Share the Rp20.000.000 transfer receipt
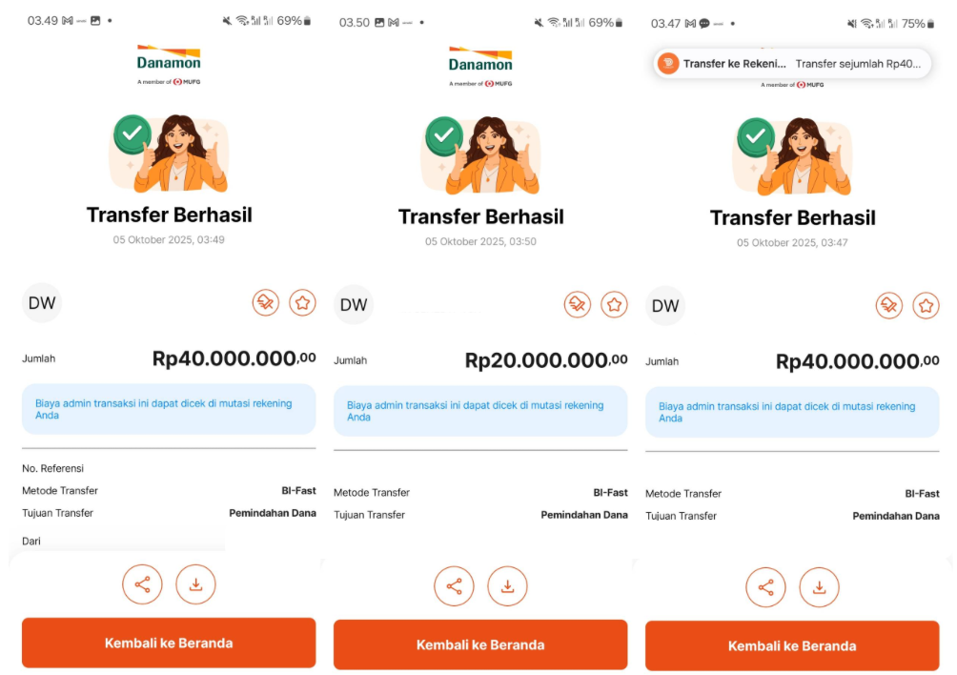The image size is (957, 675). [454, 586]
